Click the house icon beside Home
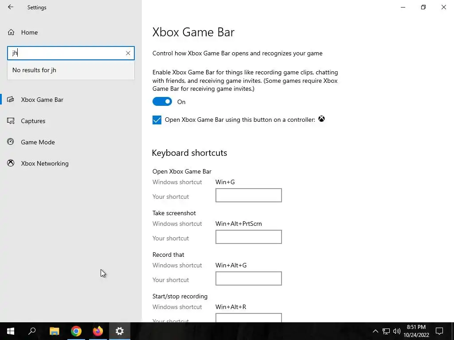This screenshot has height=340, width=454. pos(11,32)
